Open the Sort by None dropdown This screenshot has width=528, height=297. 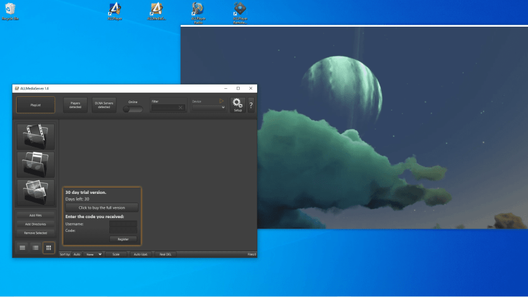pos(93,255)
